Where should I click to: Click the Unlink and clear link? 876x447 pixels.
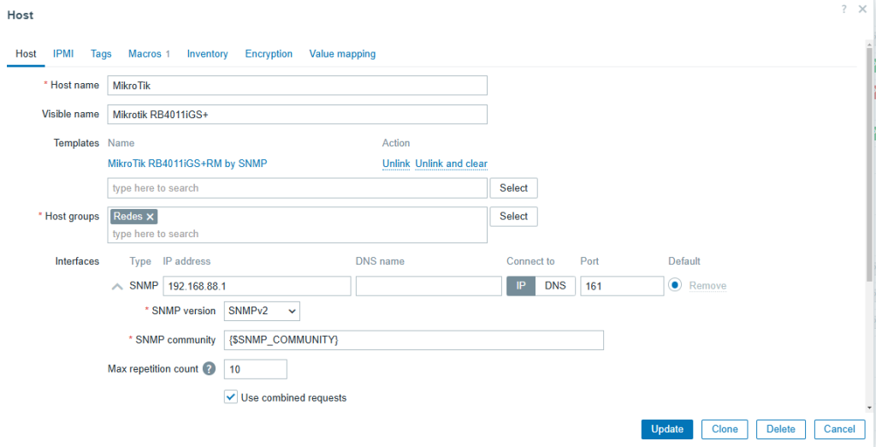point(452,164)
